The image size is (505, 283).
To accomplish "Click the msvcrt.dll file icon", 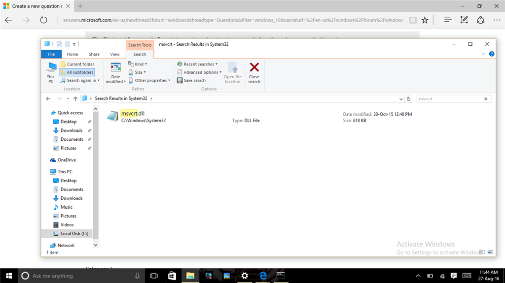I will click(113, 116).
